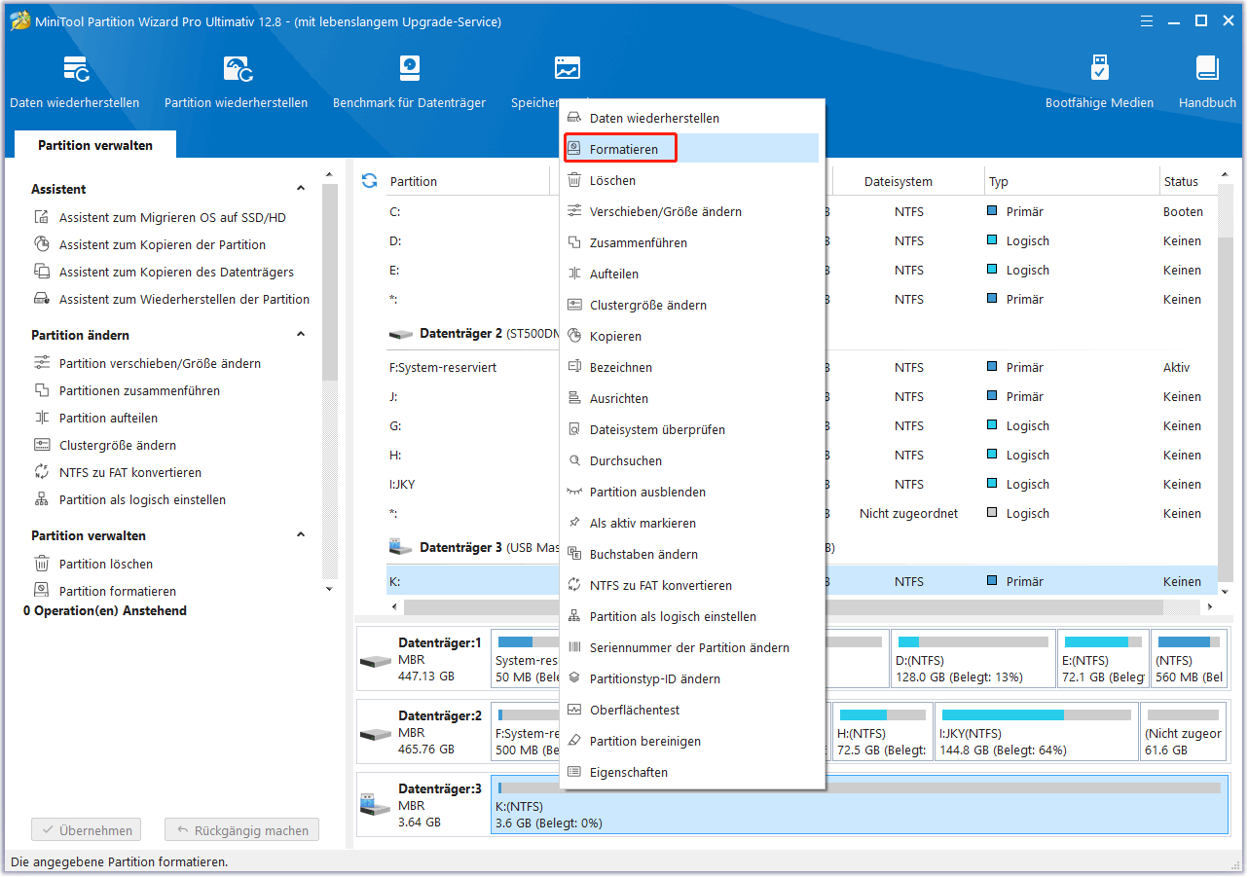Click Als aktiv markieren pin icon
Viewport: 1248px width, 878px height.
pos(574,523)
